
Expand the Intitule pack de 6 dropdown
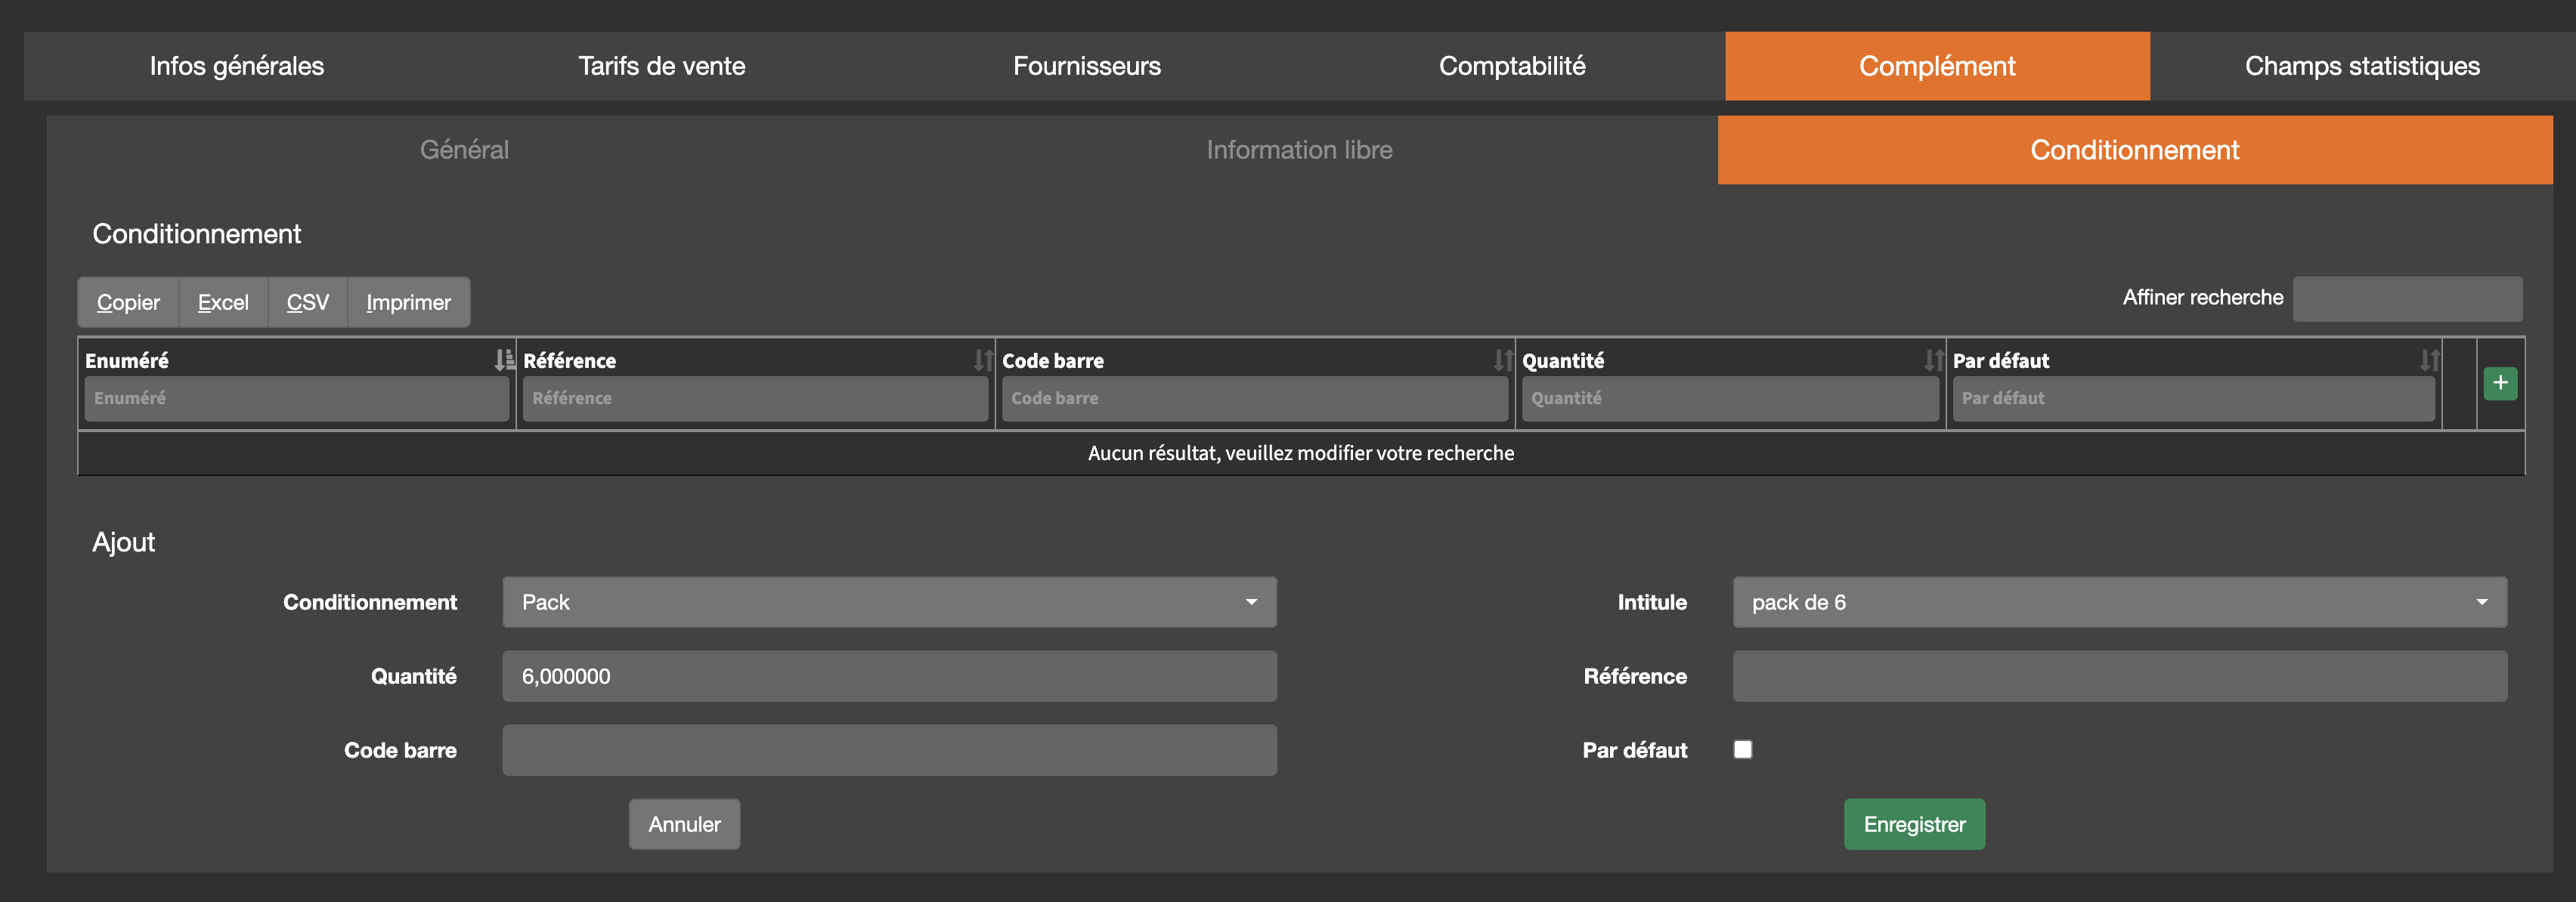[x=2119, y=602]
